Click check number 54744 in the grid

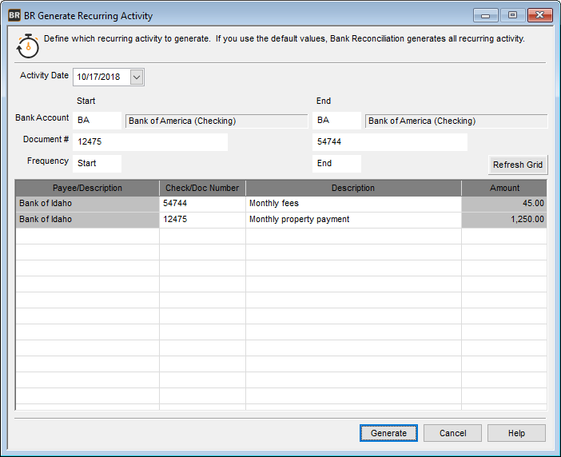[x=202, y=204]
